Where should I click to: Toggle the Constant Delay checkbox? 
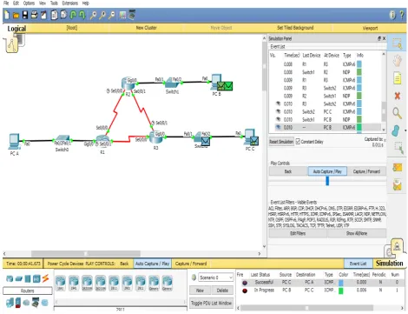point(298,142)
